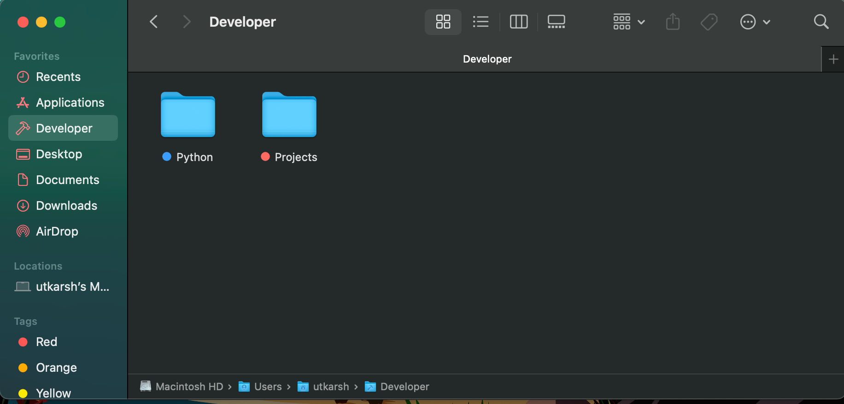The height and width of the screenshot is (404, 844).
Task: Click the Tags section header
Action: [25, 321]
